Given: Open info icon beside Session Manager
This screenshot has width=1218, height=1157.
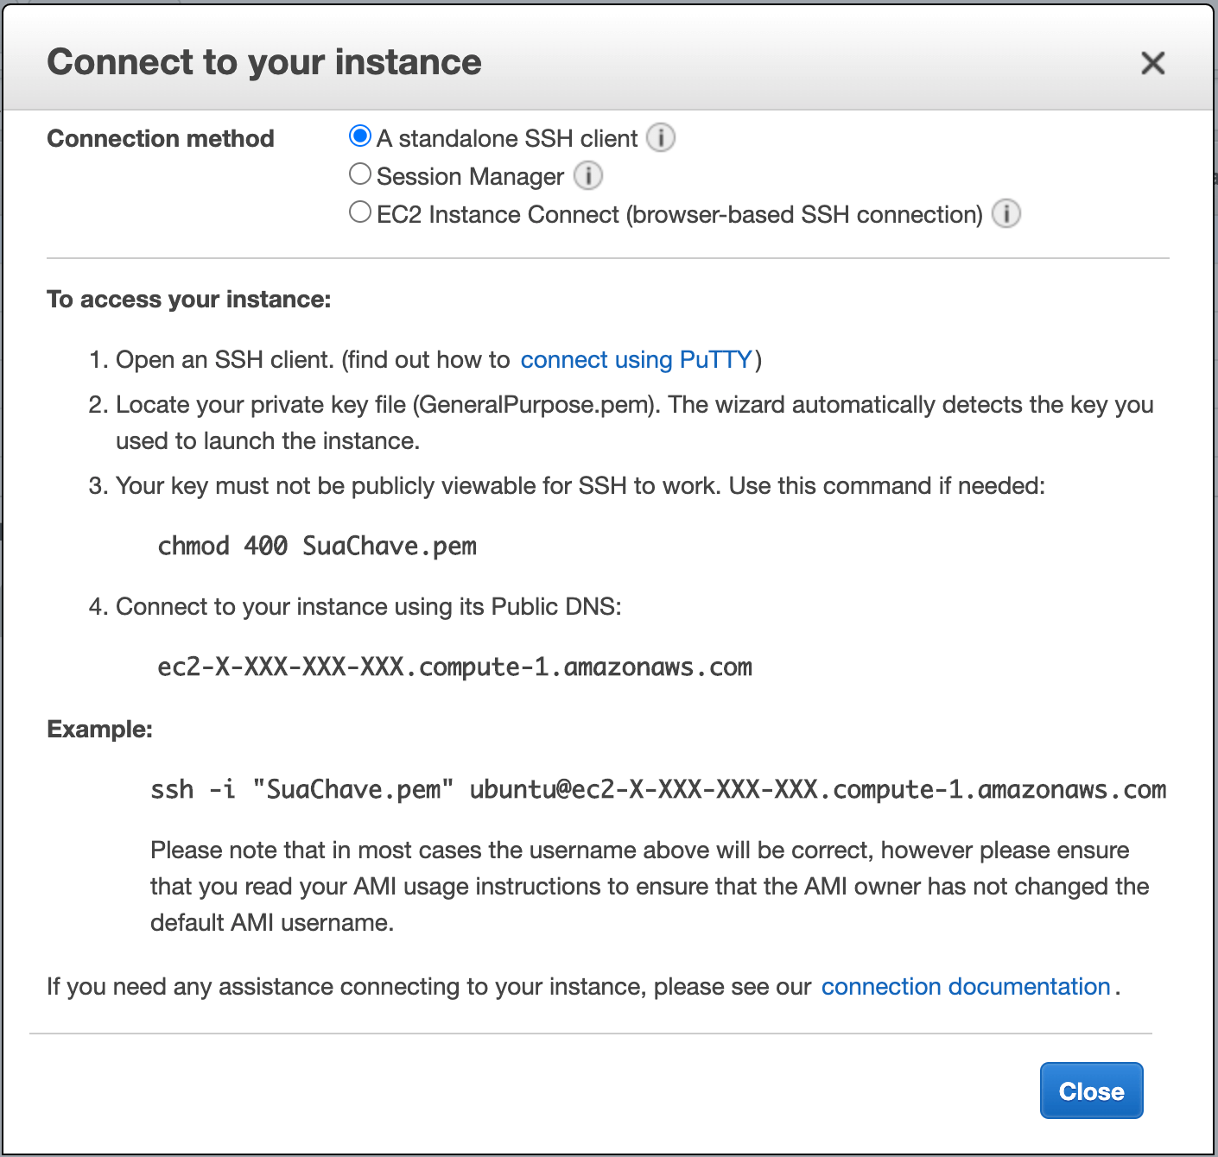Looking at the screenshot, I should point(588,175).
